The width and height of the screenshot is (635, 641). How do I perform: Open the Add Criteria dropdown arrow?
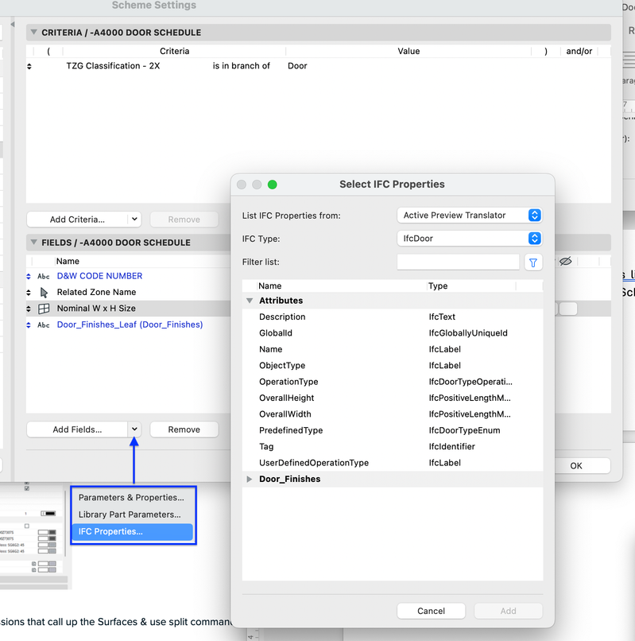(134, 219)
